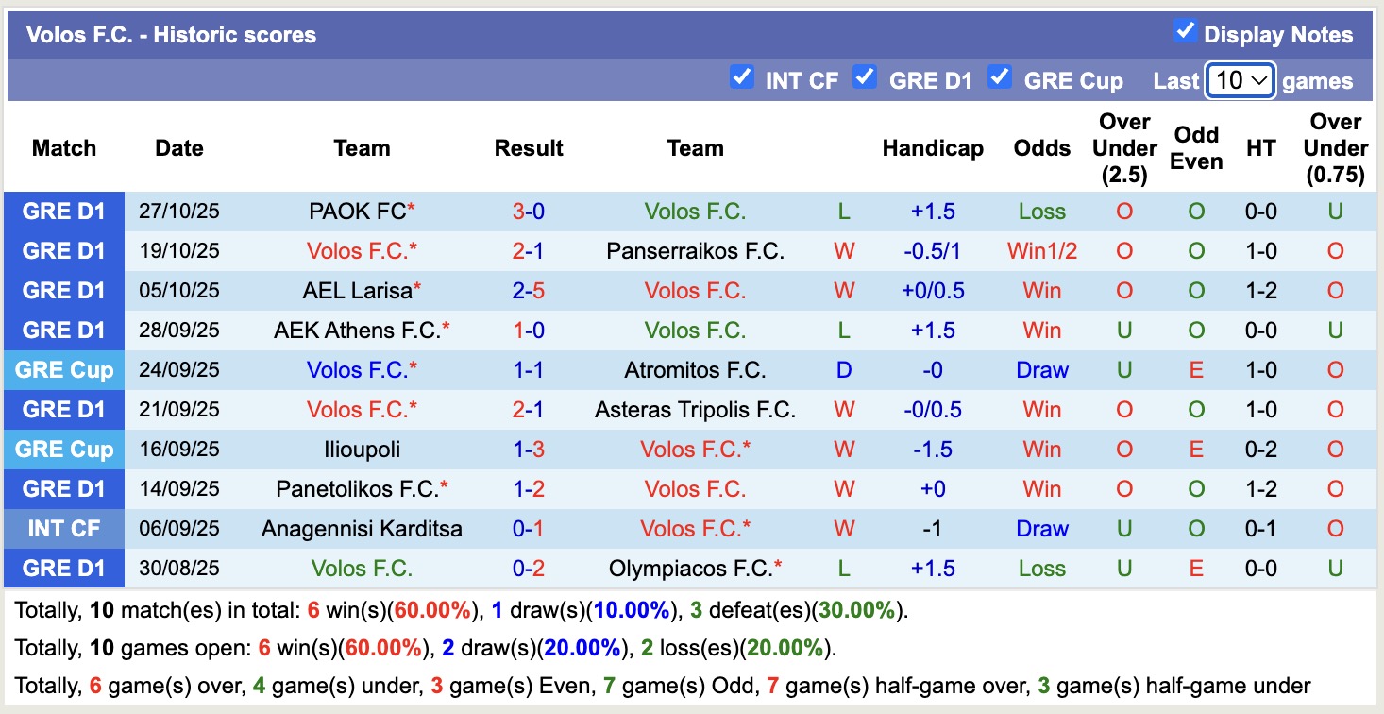Click the Win1/2 odds entry on the Panserraikos row
Image resolution: width=1384 pixels, height=714 pixels.
pos(1041,250)
